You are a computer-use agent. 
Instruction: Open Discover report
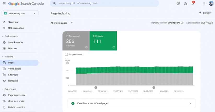click(13, 48)
